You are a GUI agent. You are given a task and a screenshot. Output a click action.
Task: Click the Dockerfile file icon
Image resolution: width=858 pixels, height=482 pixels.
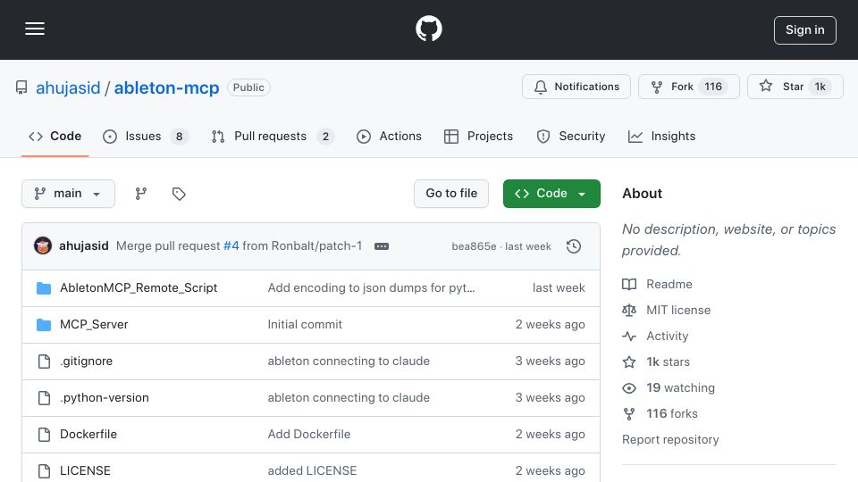pos(44,435)
